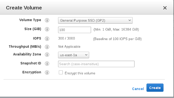This screenshot has width=174, height=98.
Task: Click the Size (GiB) info icon
Action: 47,29
